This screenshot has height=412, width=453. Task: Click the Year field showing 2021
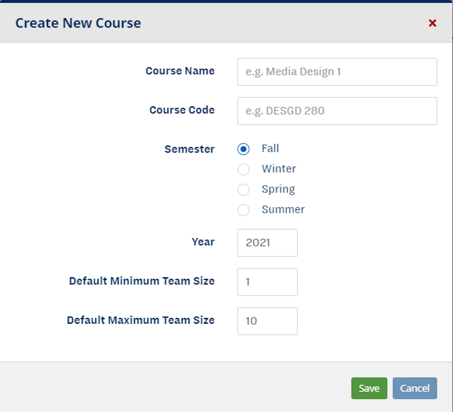267,243
